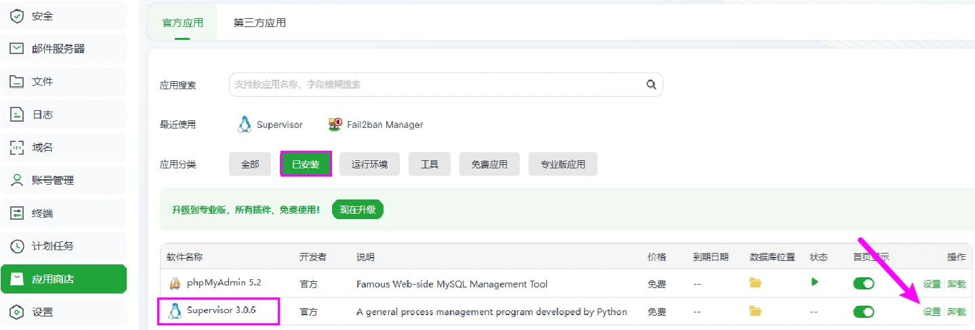Click the 状态 column header
This screenshot has height=330, width=975.
(x=818, y=257)
